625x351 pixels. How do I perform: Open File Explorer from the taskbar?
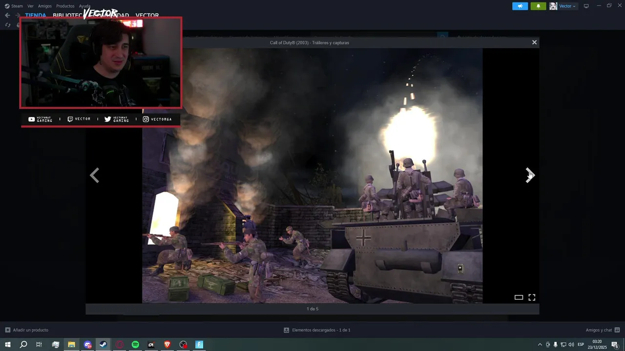point(71,345)
